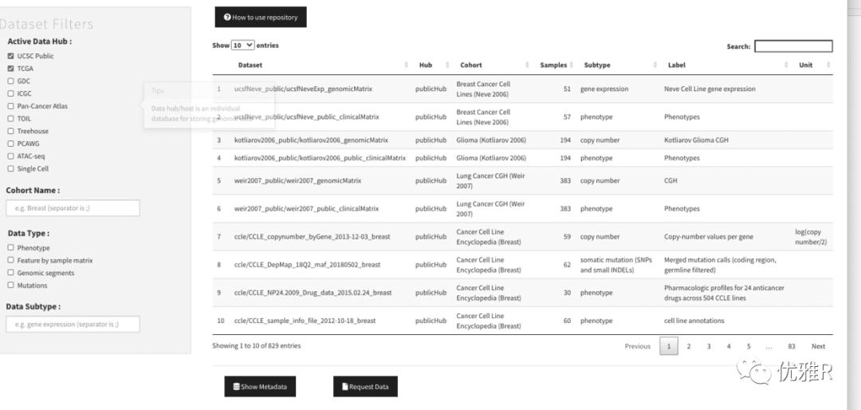
Task: Open the How to use repository help
Action: click(260, 17)
